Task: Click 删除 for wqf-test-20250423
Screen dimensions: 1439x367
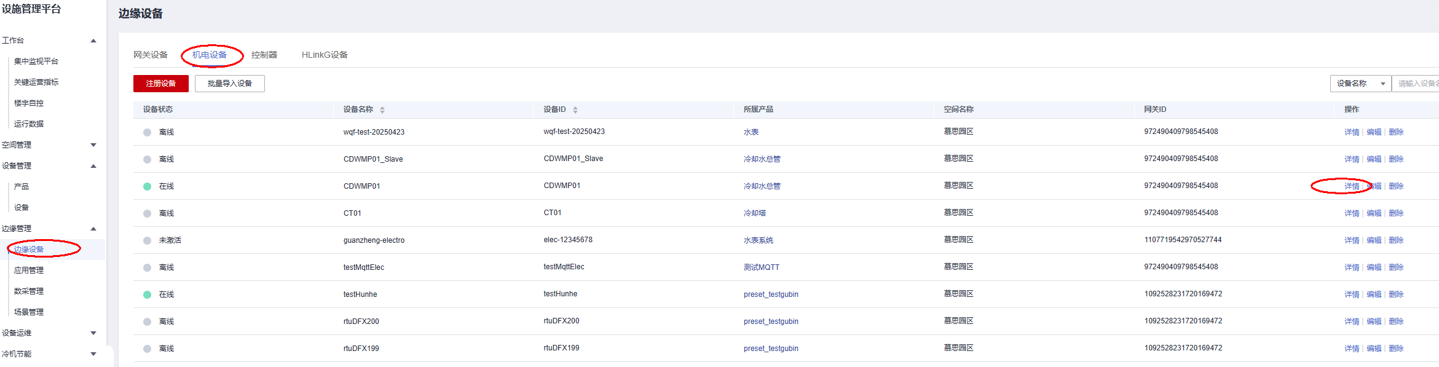Action: (1396, 132)
